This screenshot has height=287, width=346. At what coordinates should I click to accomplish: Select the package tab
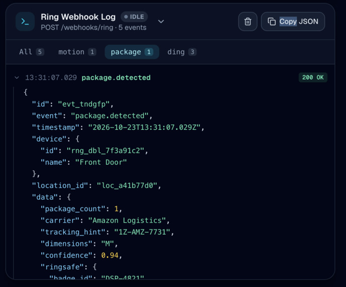pyautogui.click(x=132, y=52)
